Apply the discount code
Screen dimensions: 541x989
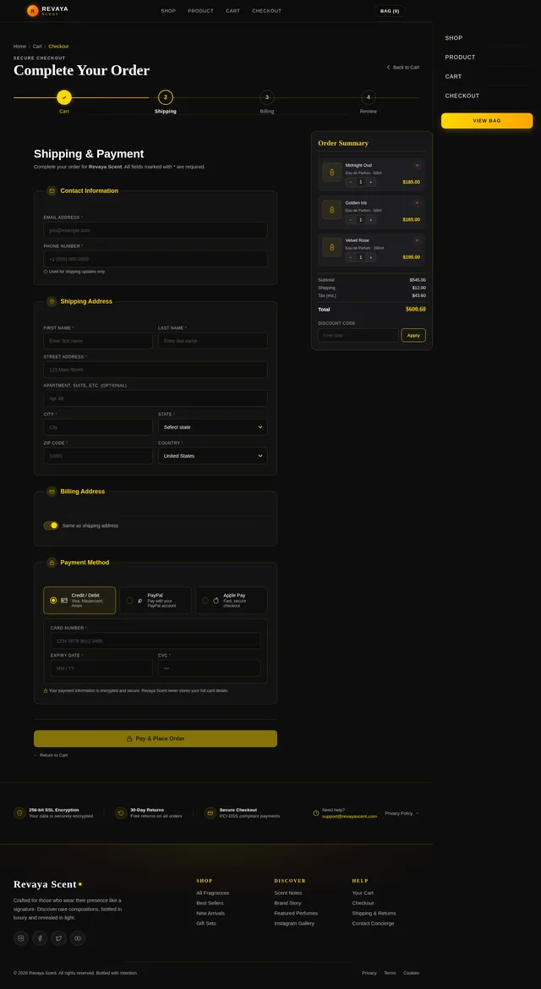pyautogui.click(x=413, y=336)
